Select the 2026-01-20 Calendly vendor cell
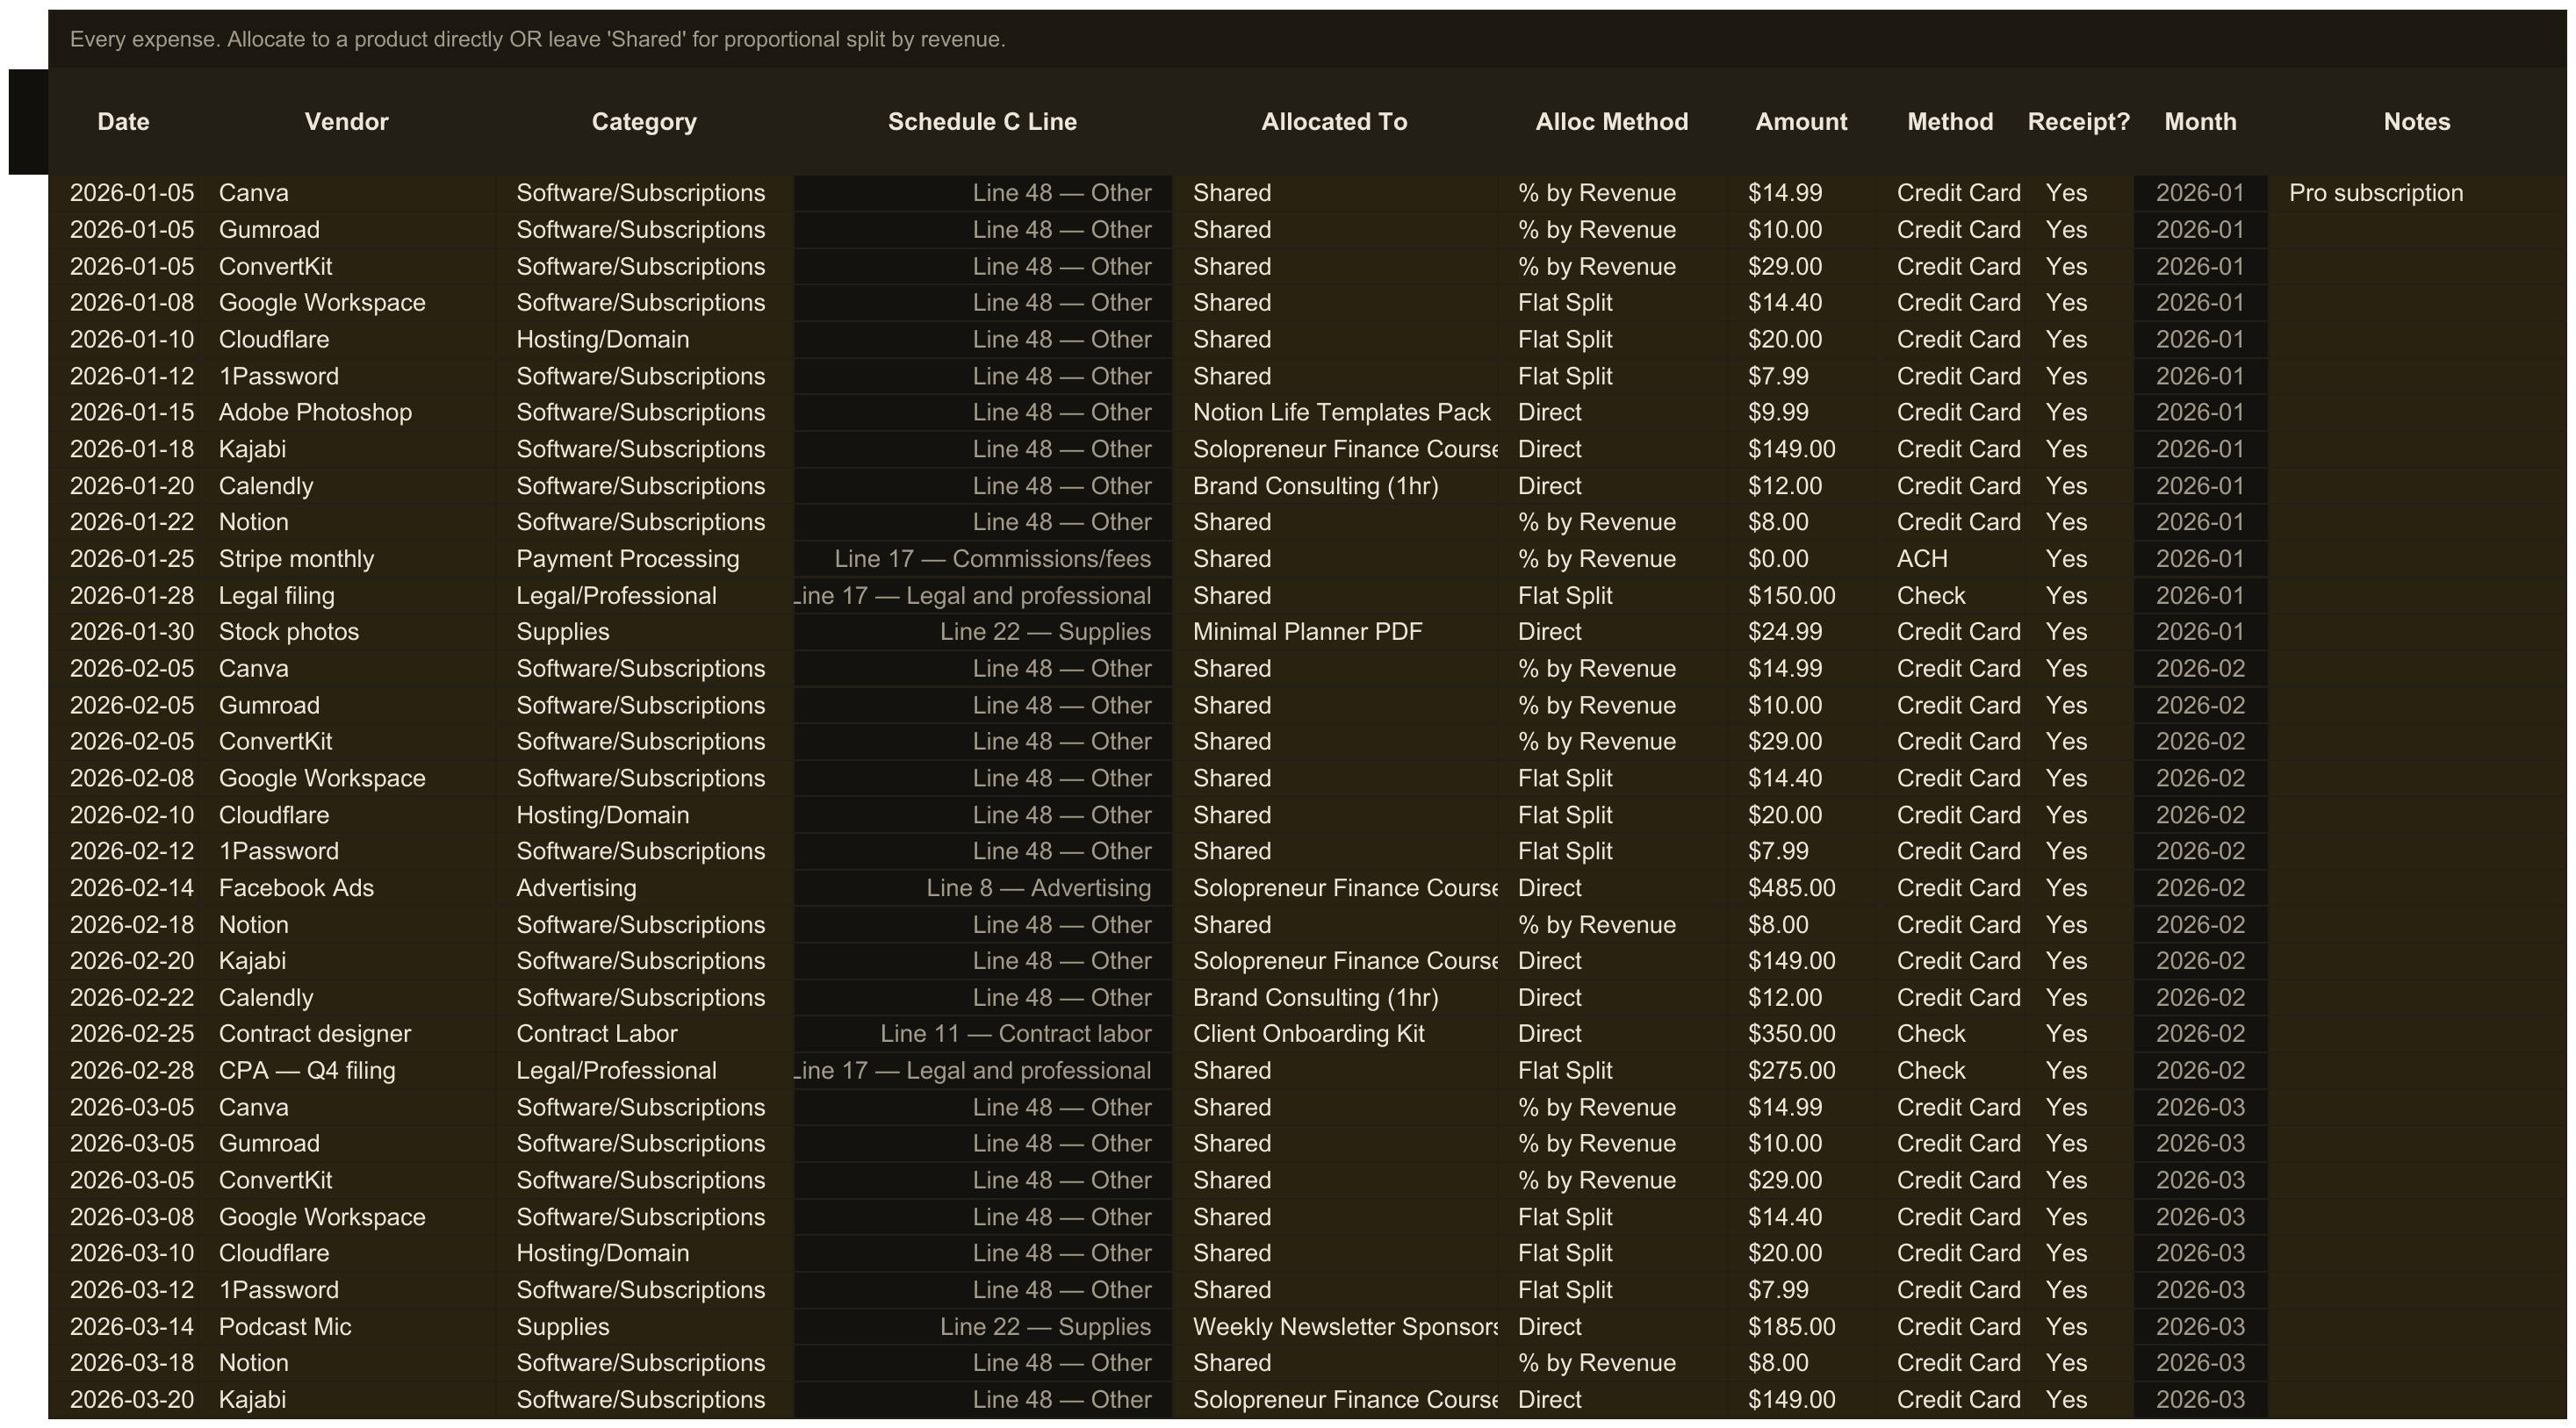 click(x=347, y=486)
